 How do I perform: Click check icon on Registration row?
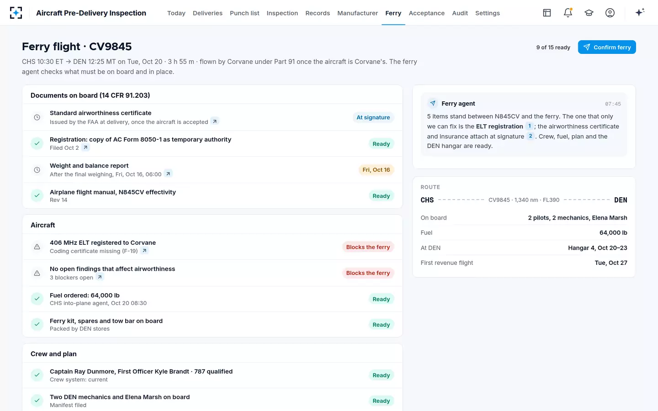37,143
